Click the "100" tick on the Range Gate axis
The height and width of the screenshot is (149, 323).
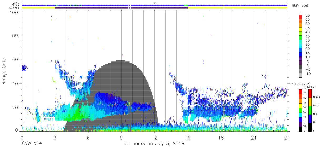pos(14,12)
